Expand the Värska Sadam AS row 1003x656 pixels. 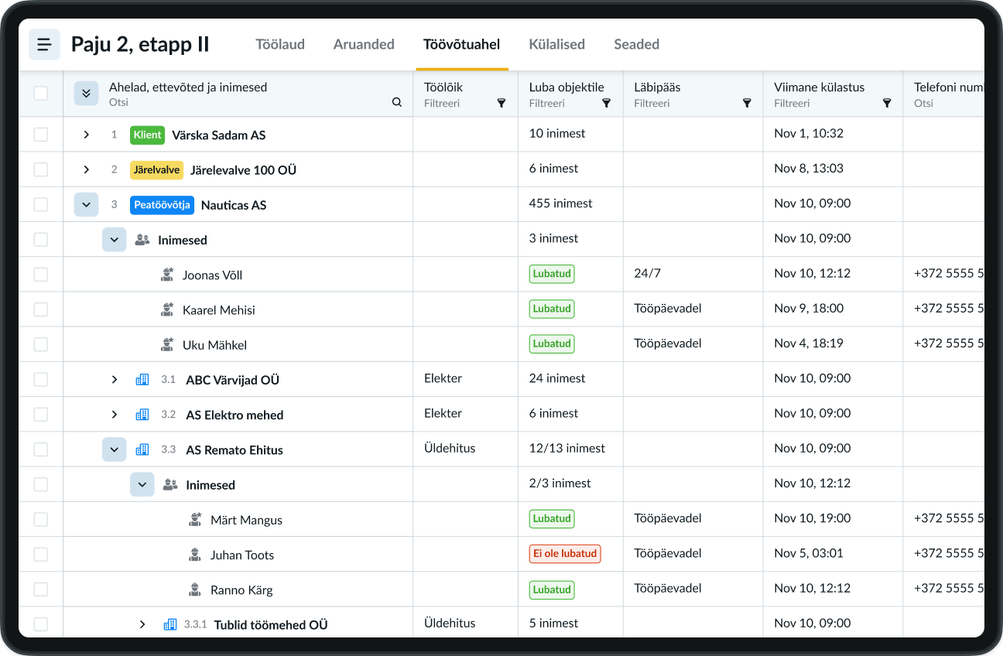pyautogui.click(x=86, y=135)
